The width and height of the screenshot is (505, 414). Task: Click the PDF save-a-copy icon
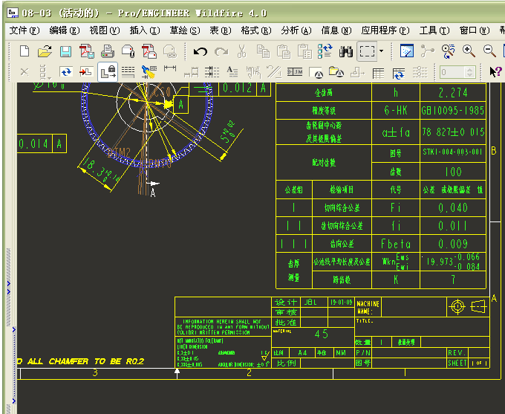87,51
